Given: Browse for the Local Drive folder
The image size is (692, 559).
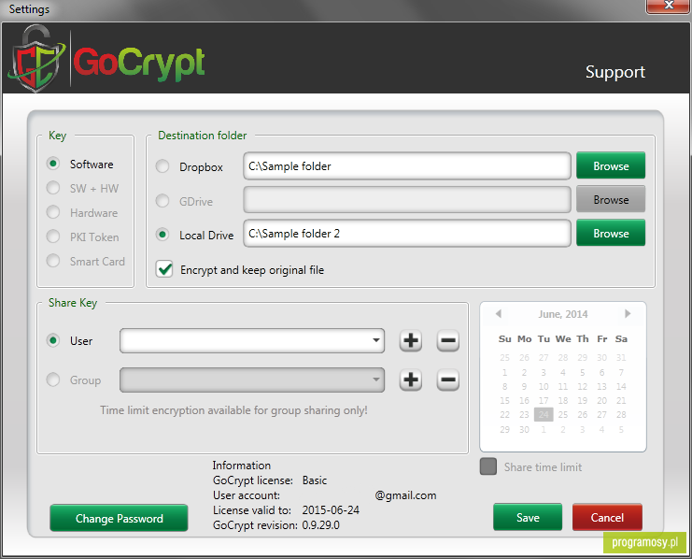Looking at the screenshot, I should (611, 234).
